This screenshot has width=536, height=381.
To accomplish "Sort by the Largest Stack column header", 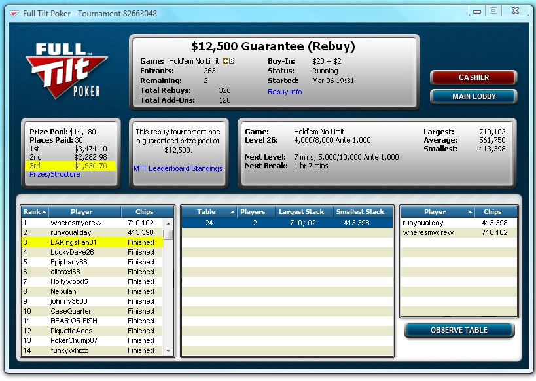I will 304,211.
